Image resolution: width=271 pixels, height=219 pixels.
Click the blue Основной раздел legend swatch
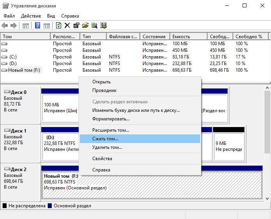coord(50,206)
